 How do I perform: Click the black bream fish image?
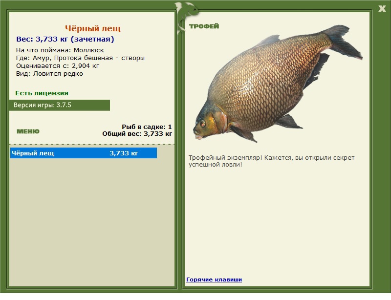coord(278,84)
